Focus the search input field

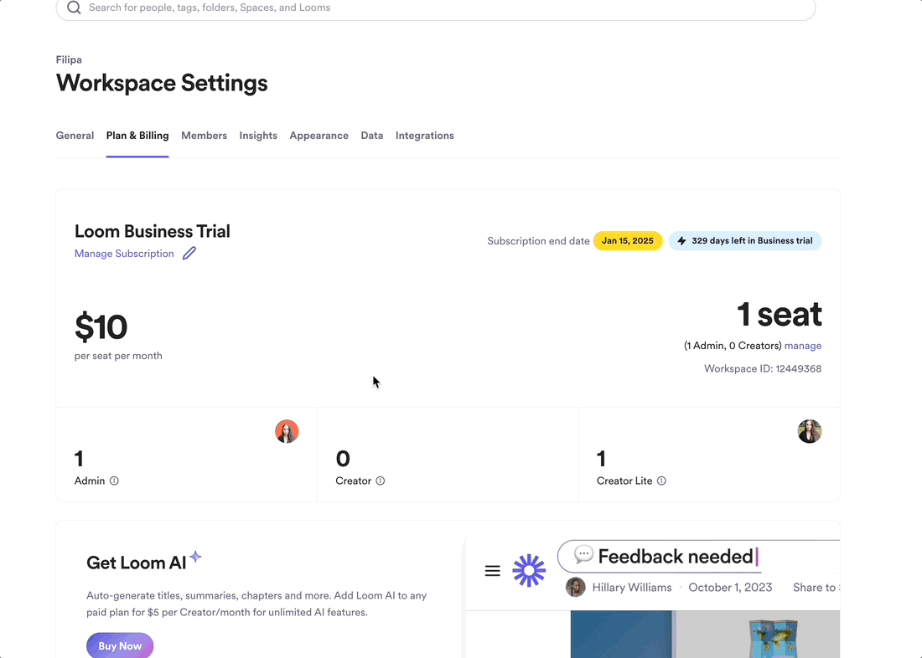436,8
